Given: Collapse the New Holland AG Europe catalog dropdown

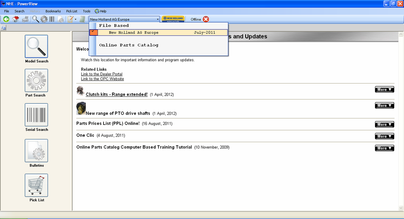Looking at the screenshot, I should point(157,19).
